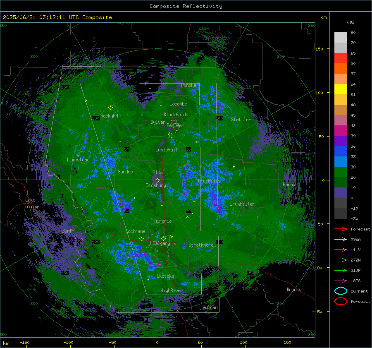The height and width of the screenshot is (348, 372).
Task: Click the slate purple 10 dBZ swatch
Action: [341, 193]
